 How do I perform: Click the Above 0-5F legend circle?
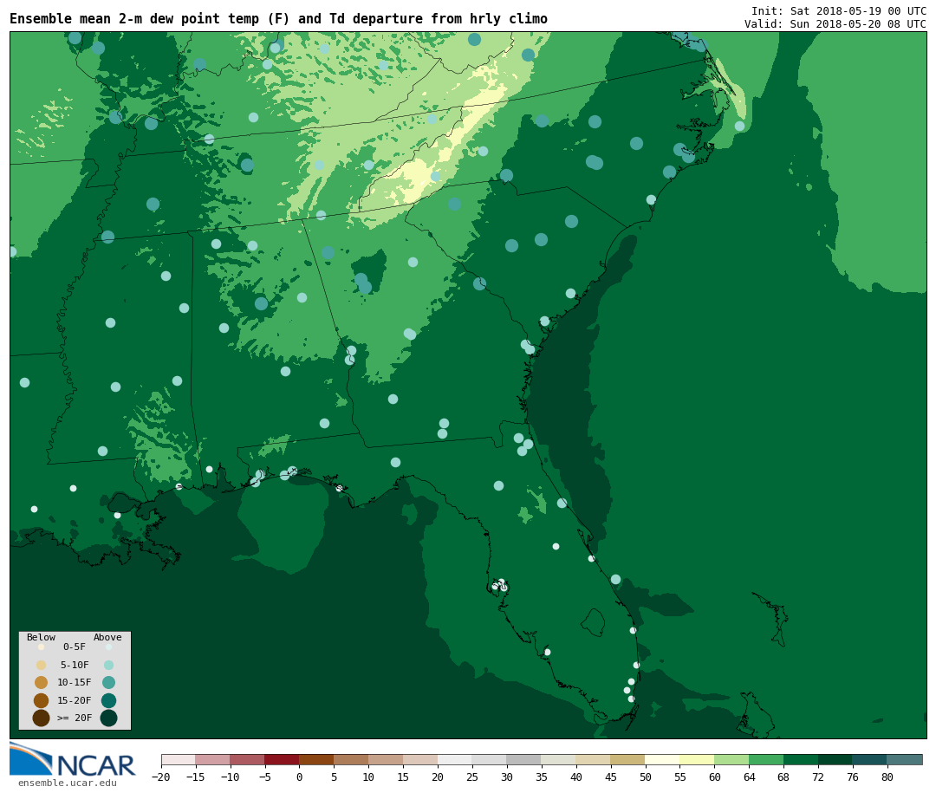[108, 647]
